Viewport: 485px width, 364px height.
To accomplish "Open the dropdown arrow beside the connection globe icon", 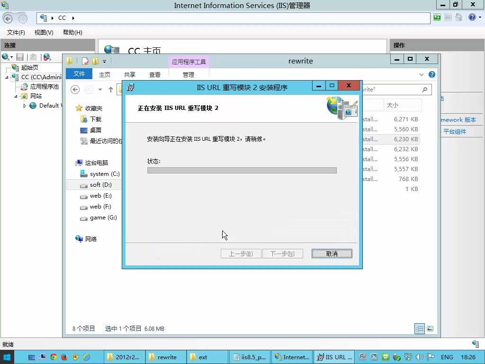I will click(11, 57).
